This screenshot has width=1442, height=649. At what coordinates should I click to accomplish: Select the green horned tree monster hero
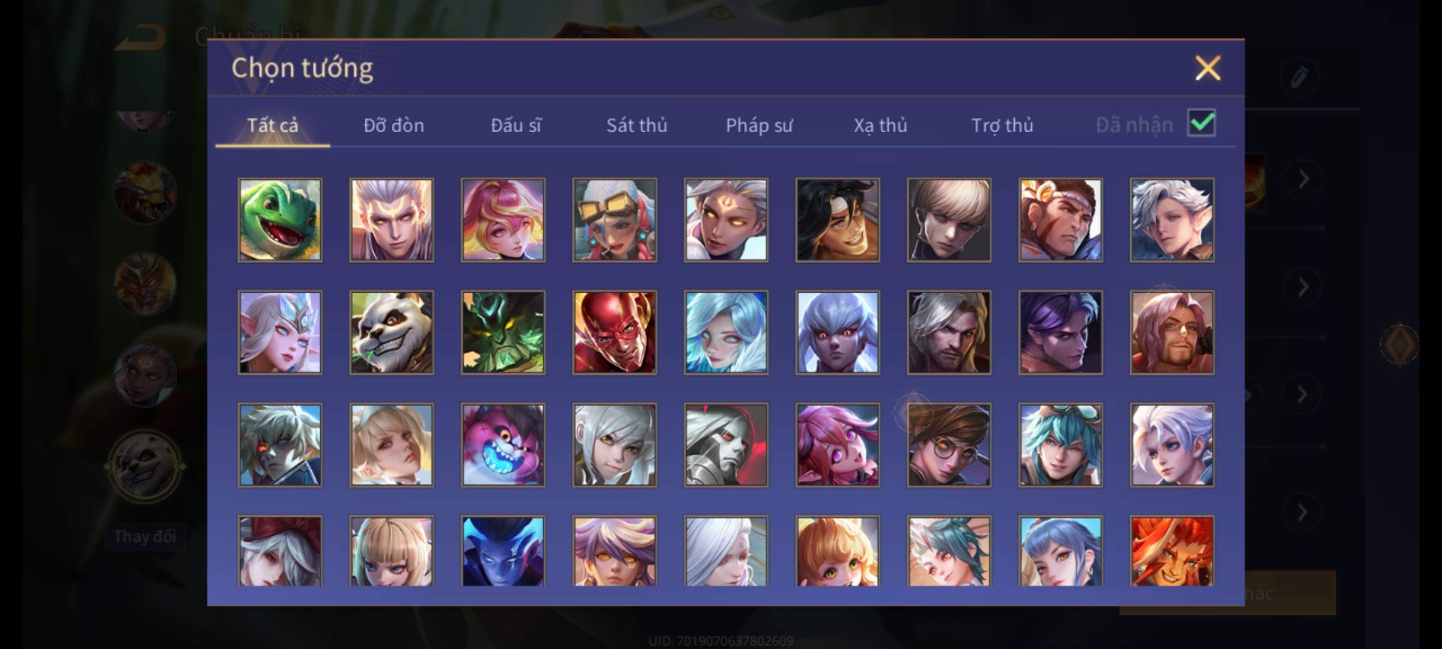point(503,332)
